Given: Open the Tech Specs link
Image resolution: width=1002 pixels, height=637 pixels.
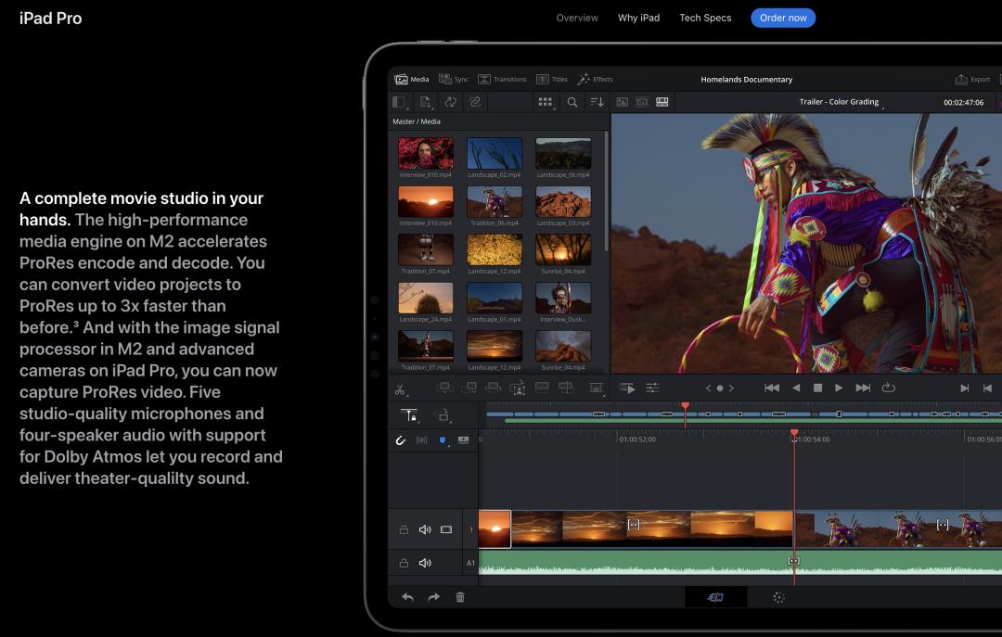Looking at the screenshot, I should click(x=705, y=18).
